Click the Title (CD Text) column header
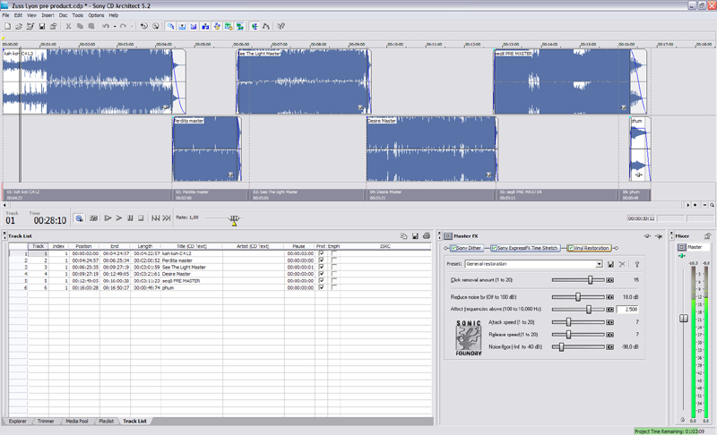Image resolution: width=717 pixels, height=435 pixels. coord(191,246)
